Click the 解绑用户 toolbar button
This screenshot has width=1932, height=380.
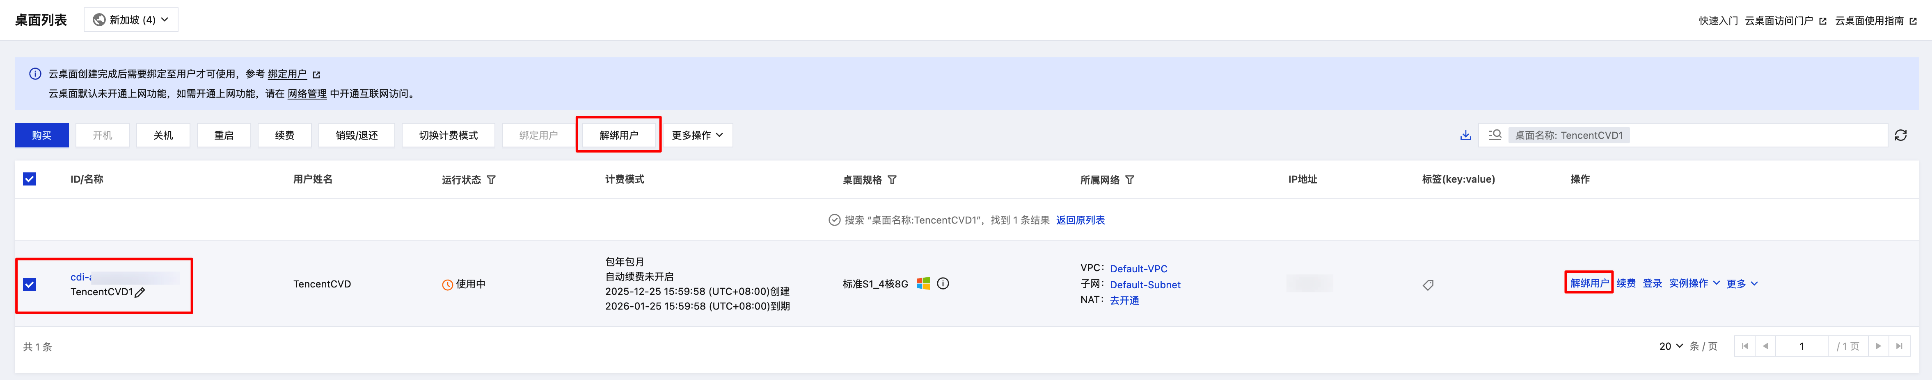point(618,136)
